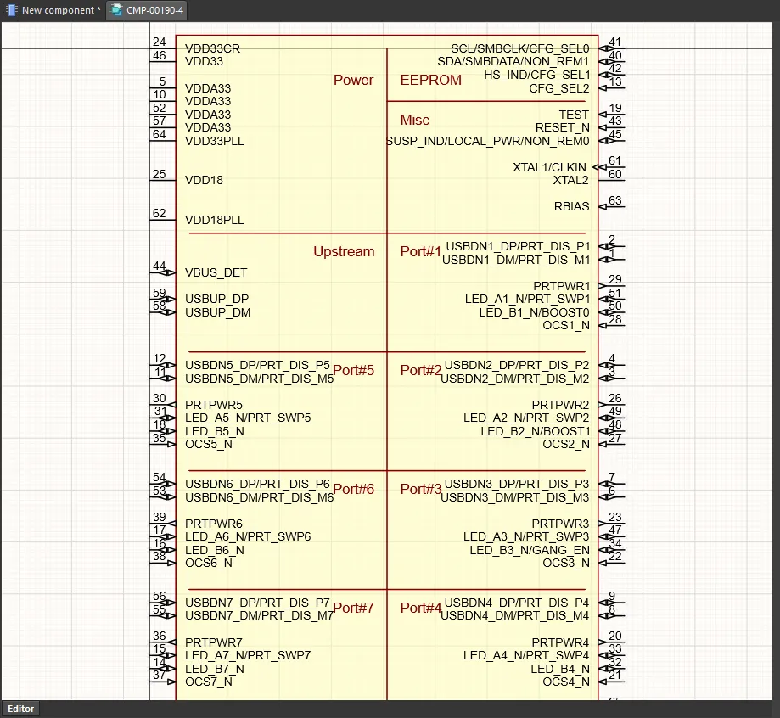This screenshot has width=780, height=718.
Task: Click the OCS2_N pin name
Action: click(566, 445)
